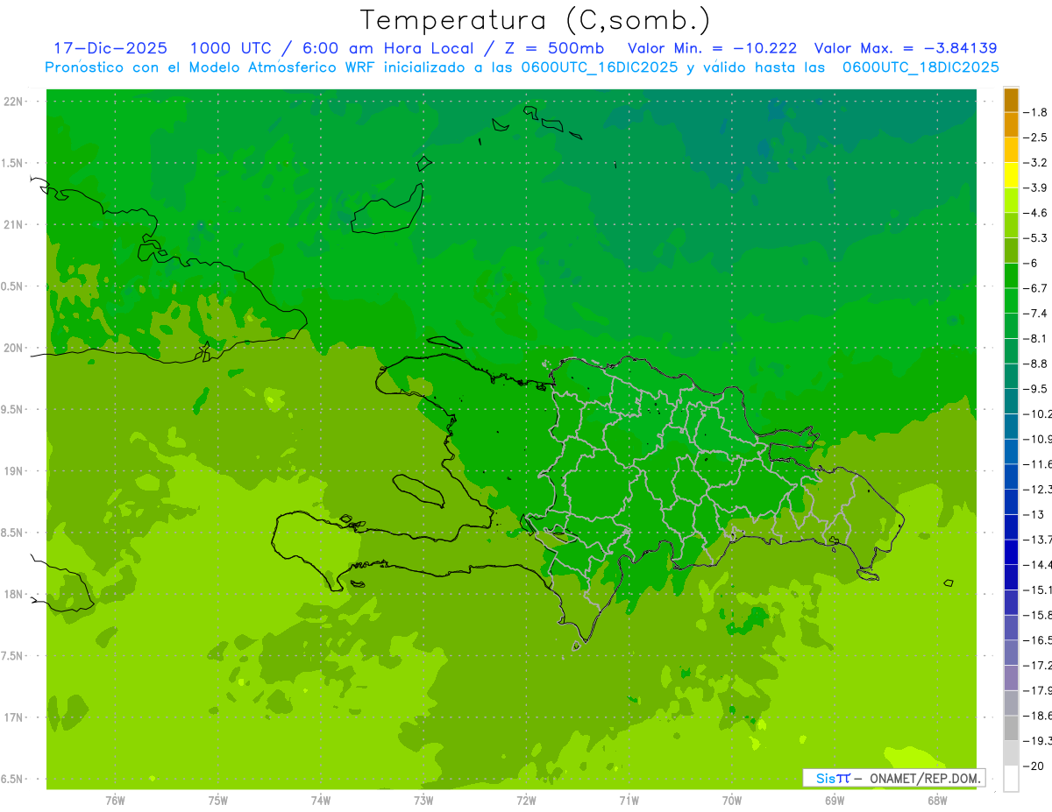Click the white swatch below the -20 label
The height and width of the screenshot is (812, 1052).
[x=1011, y=779]
